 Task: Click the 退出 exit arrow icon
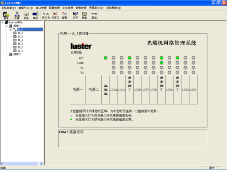pos(94,15)
